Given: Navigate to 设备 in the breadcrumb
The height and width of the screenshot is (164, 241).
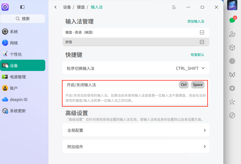Looking at the screenshot, I should click(x=67, y=7).
